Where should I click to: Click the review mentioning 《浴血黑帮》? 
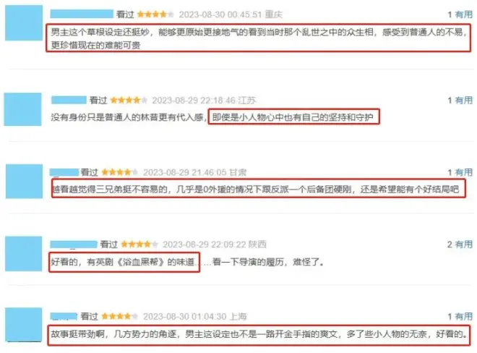tap(186, 262)
